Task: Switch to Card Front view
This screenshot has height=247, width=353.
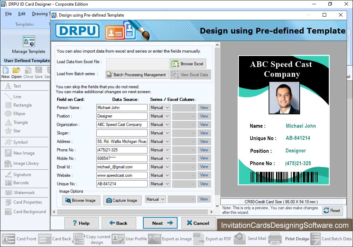Action: pos(19,239)
